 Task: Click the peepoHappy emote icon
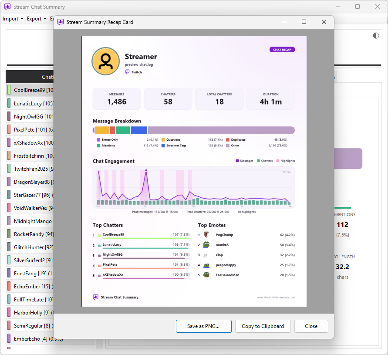pos(206,265)
